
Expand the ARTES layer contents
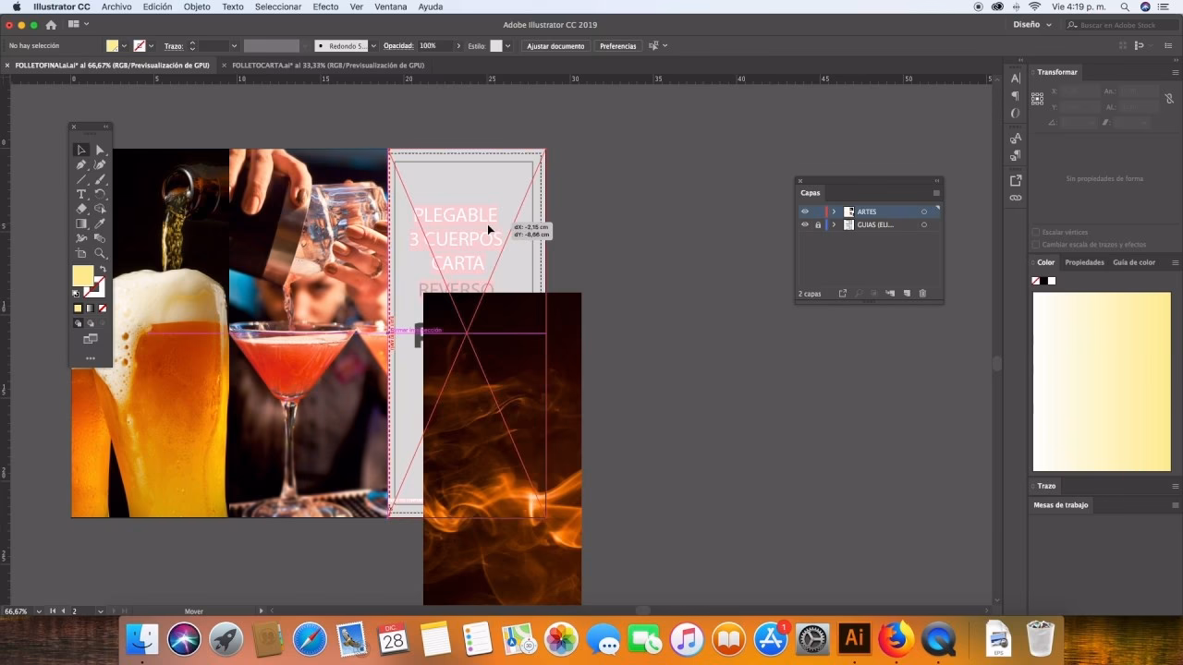point(834,212)
